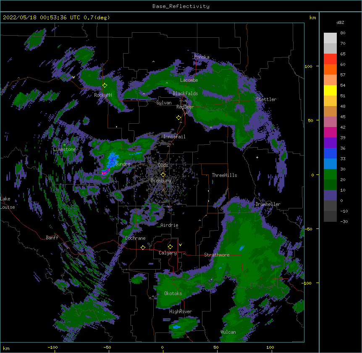
Task: Click the Airdrie city label
Action: pyautogui.click(x=170, y=225)
